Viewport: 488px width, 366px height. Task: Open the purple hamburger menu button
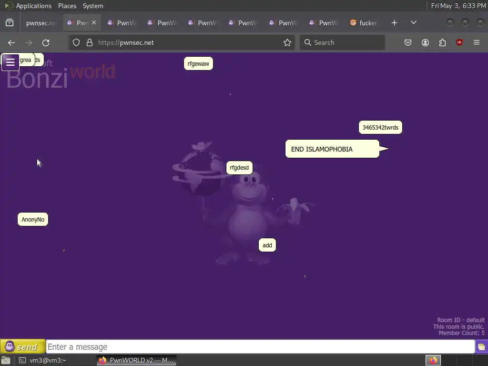tap(10, 62)
